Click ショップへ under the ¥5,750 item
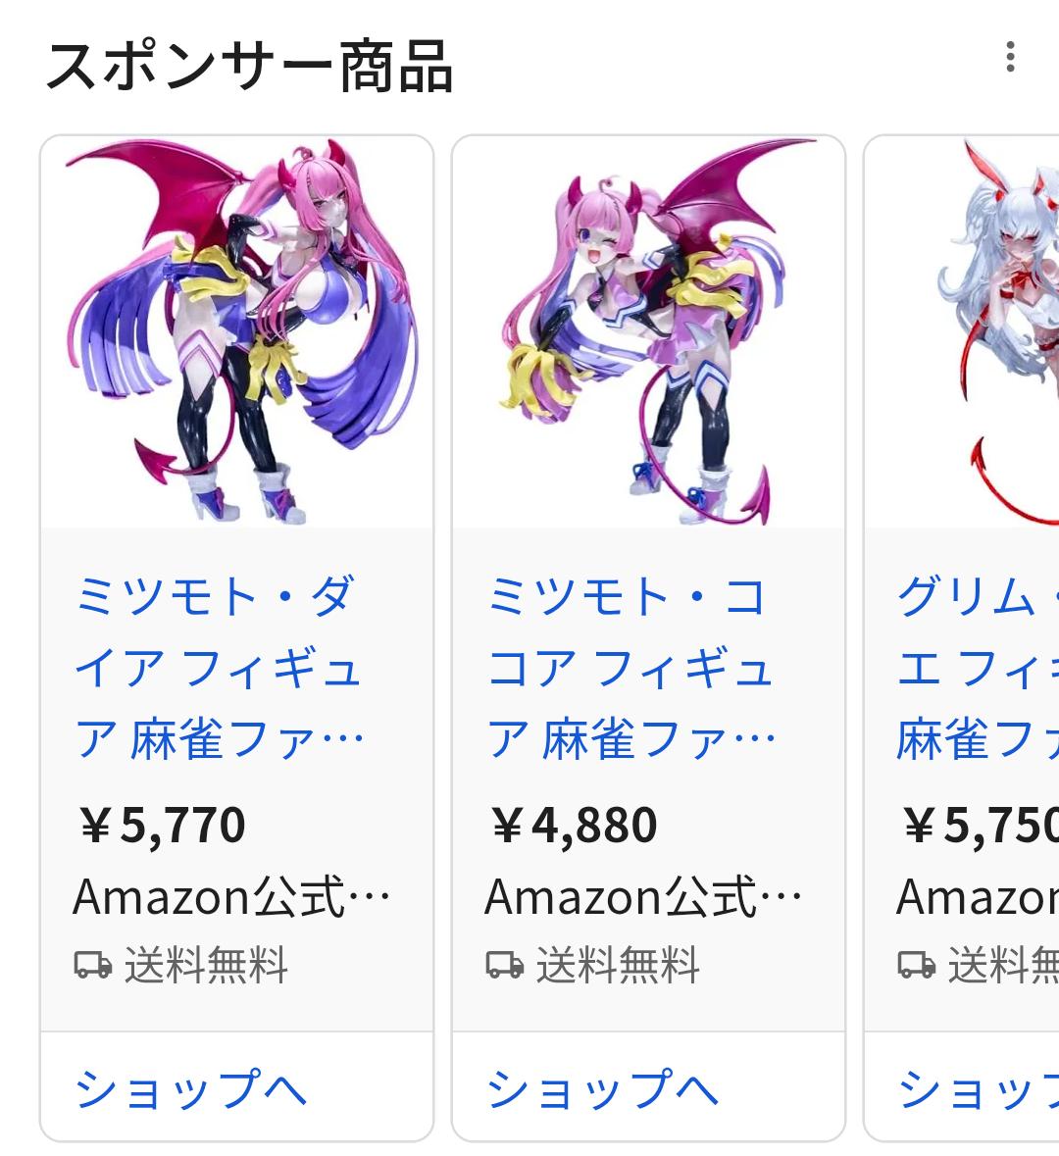Screen dimensions: 1059x1156 click(978, 1088)
